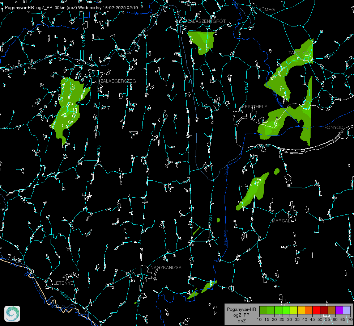Click the radar title text with date 16-07-2025 02:10
The height and width of the screenshot is (326, 354).
coord(71,8)
